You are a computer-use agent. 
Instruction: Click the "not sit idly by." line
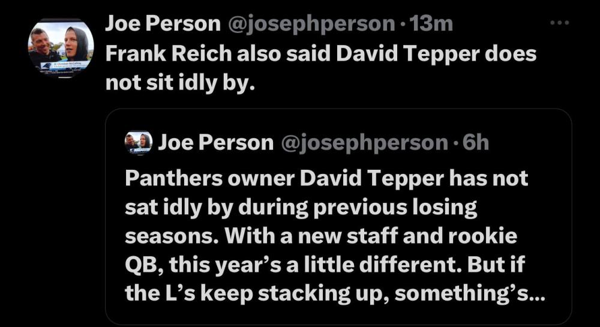click(180, 82)
